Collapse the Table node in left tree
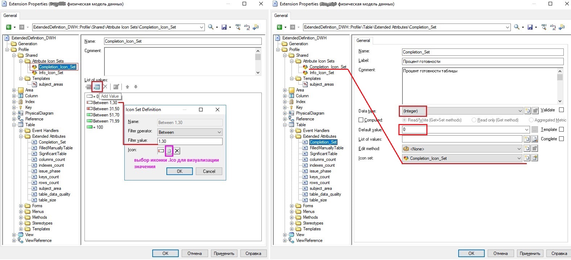This screenshot has width=571, height=260. pos(14,125)
